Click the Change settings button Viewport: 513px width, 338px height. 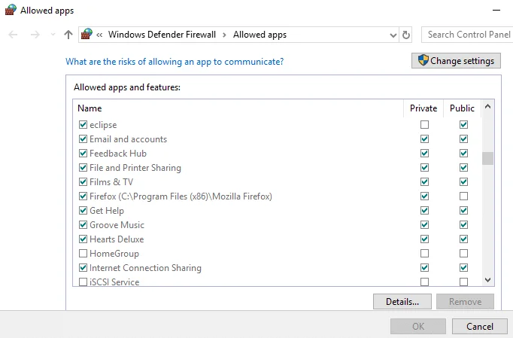[x=456, y=60]
